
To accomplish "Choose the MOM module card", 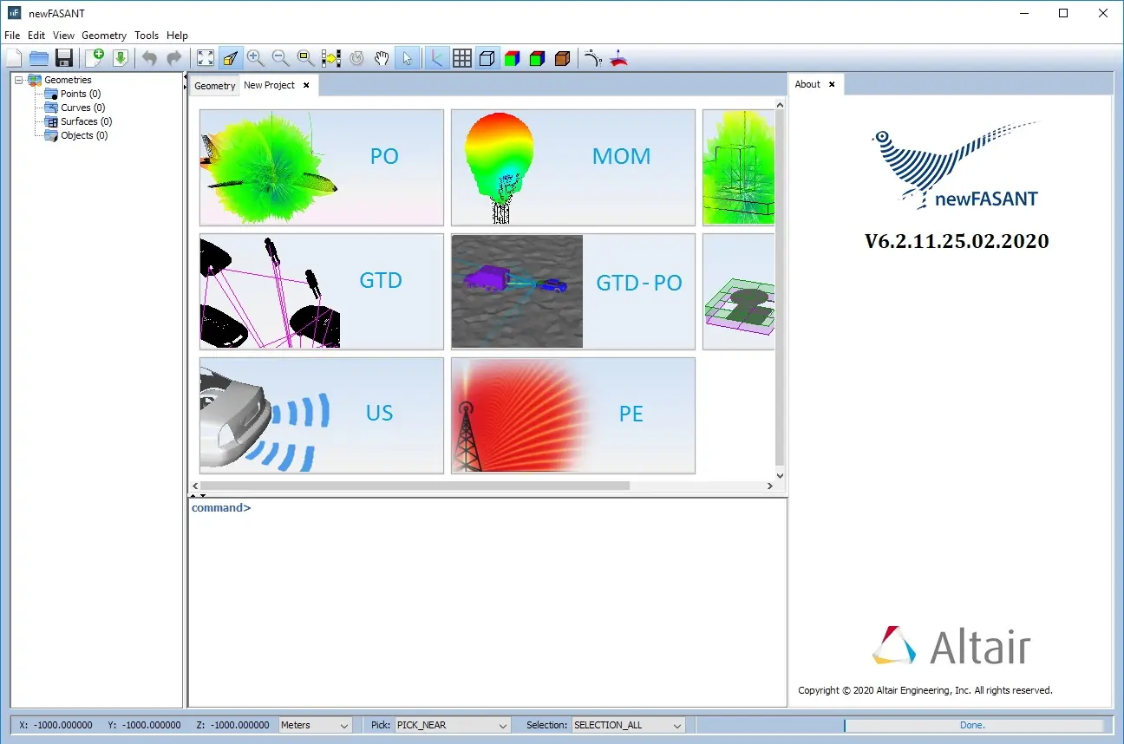I will coord(573,167).
